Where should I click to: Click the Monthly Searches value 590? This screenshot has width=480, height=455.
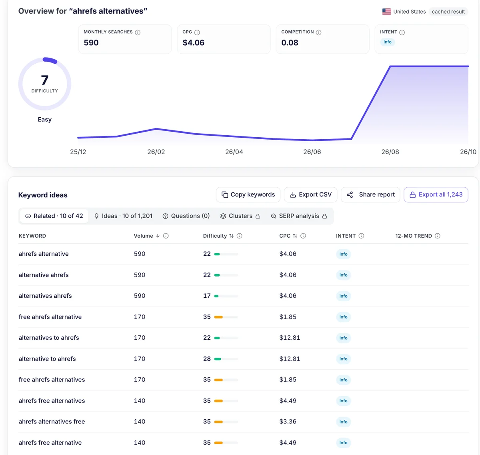click(91, 43)
